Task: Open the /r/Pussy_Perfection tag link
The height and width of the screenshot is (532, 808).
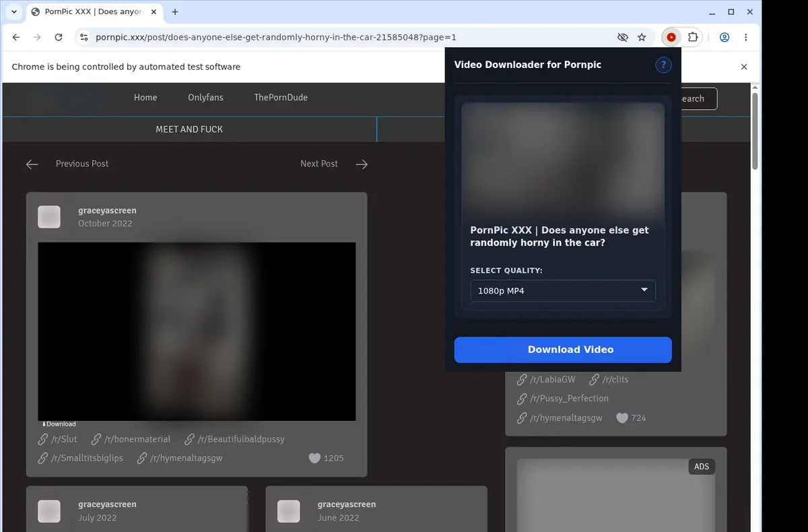Action: point(569,399)
